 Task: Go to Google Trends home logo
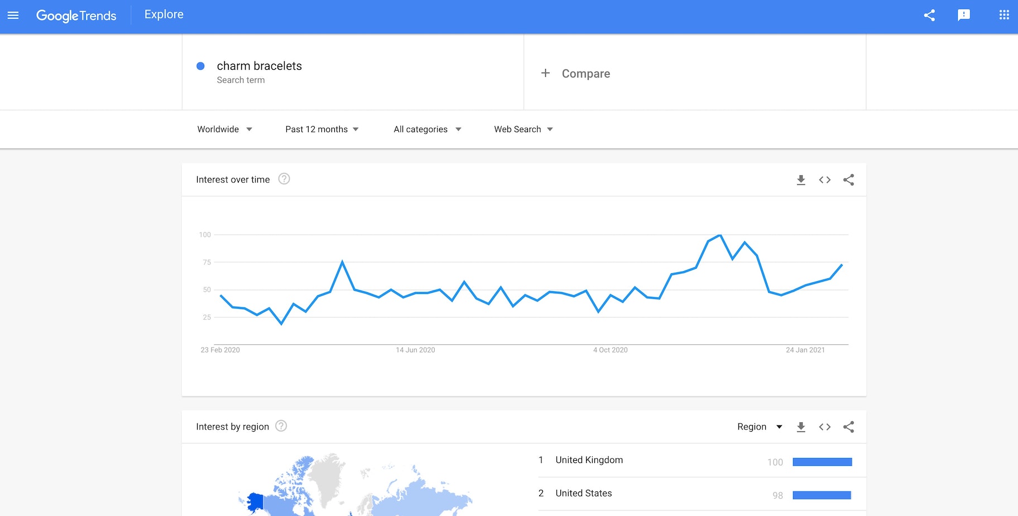click(76, 15)
